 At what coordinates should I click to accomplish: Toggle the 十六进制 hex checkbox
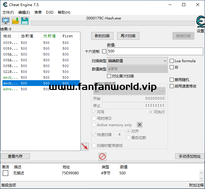(x=104, y=52)
